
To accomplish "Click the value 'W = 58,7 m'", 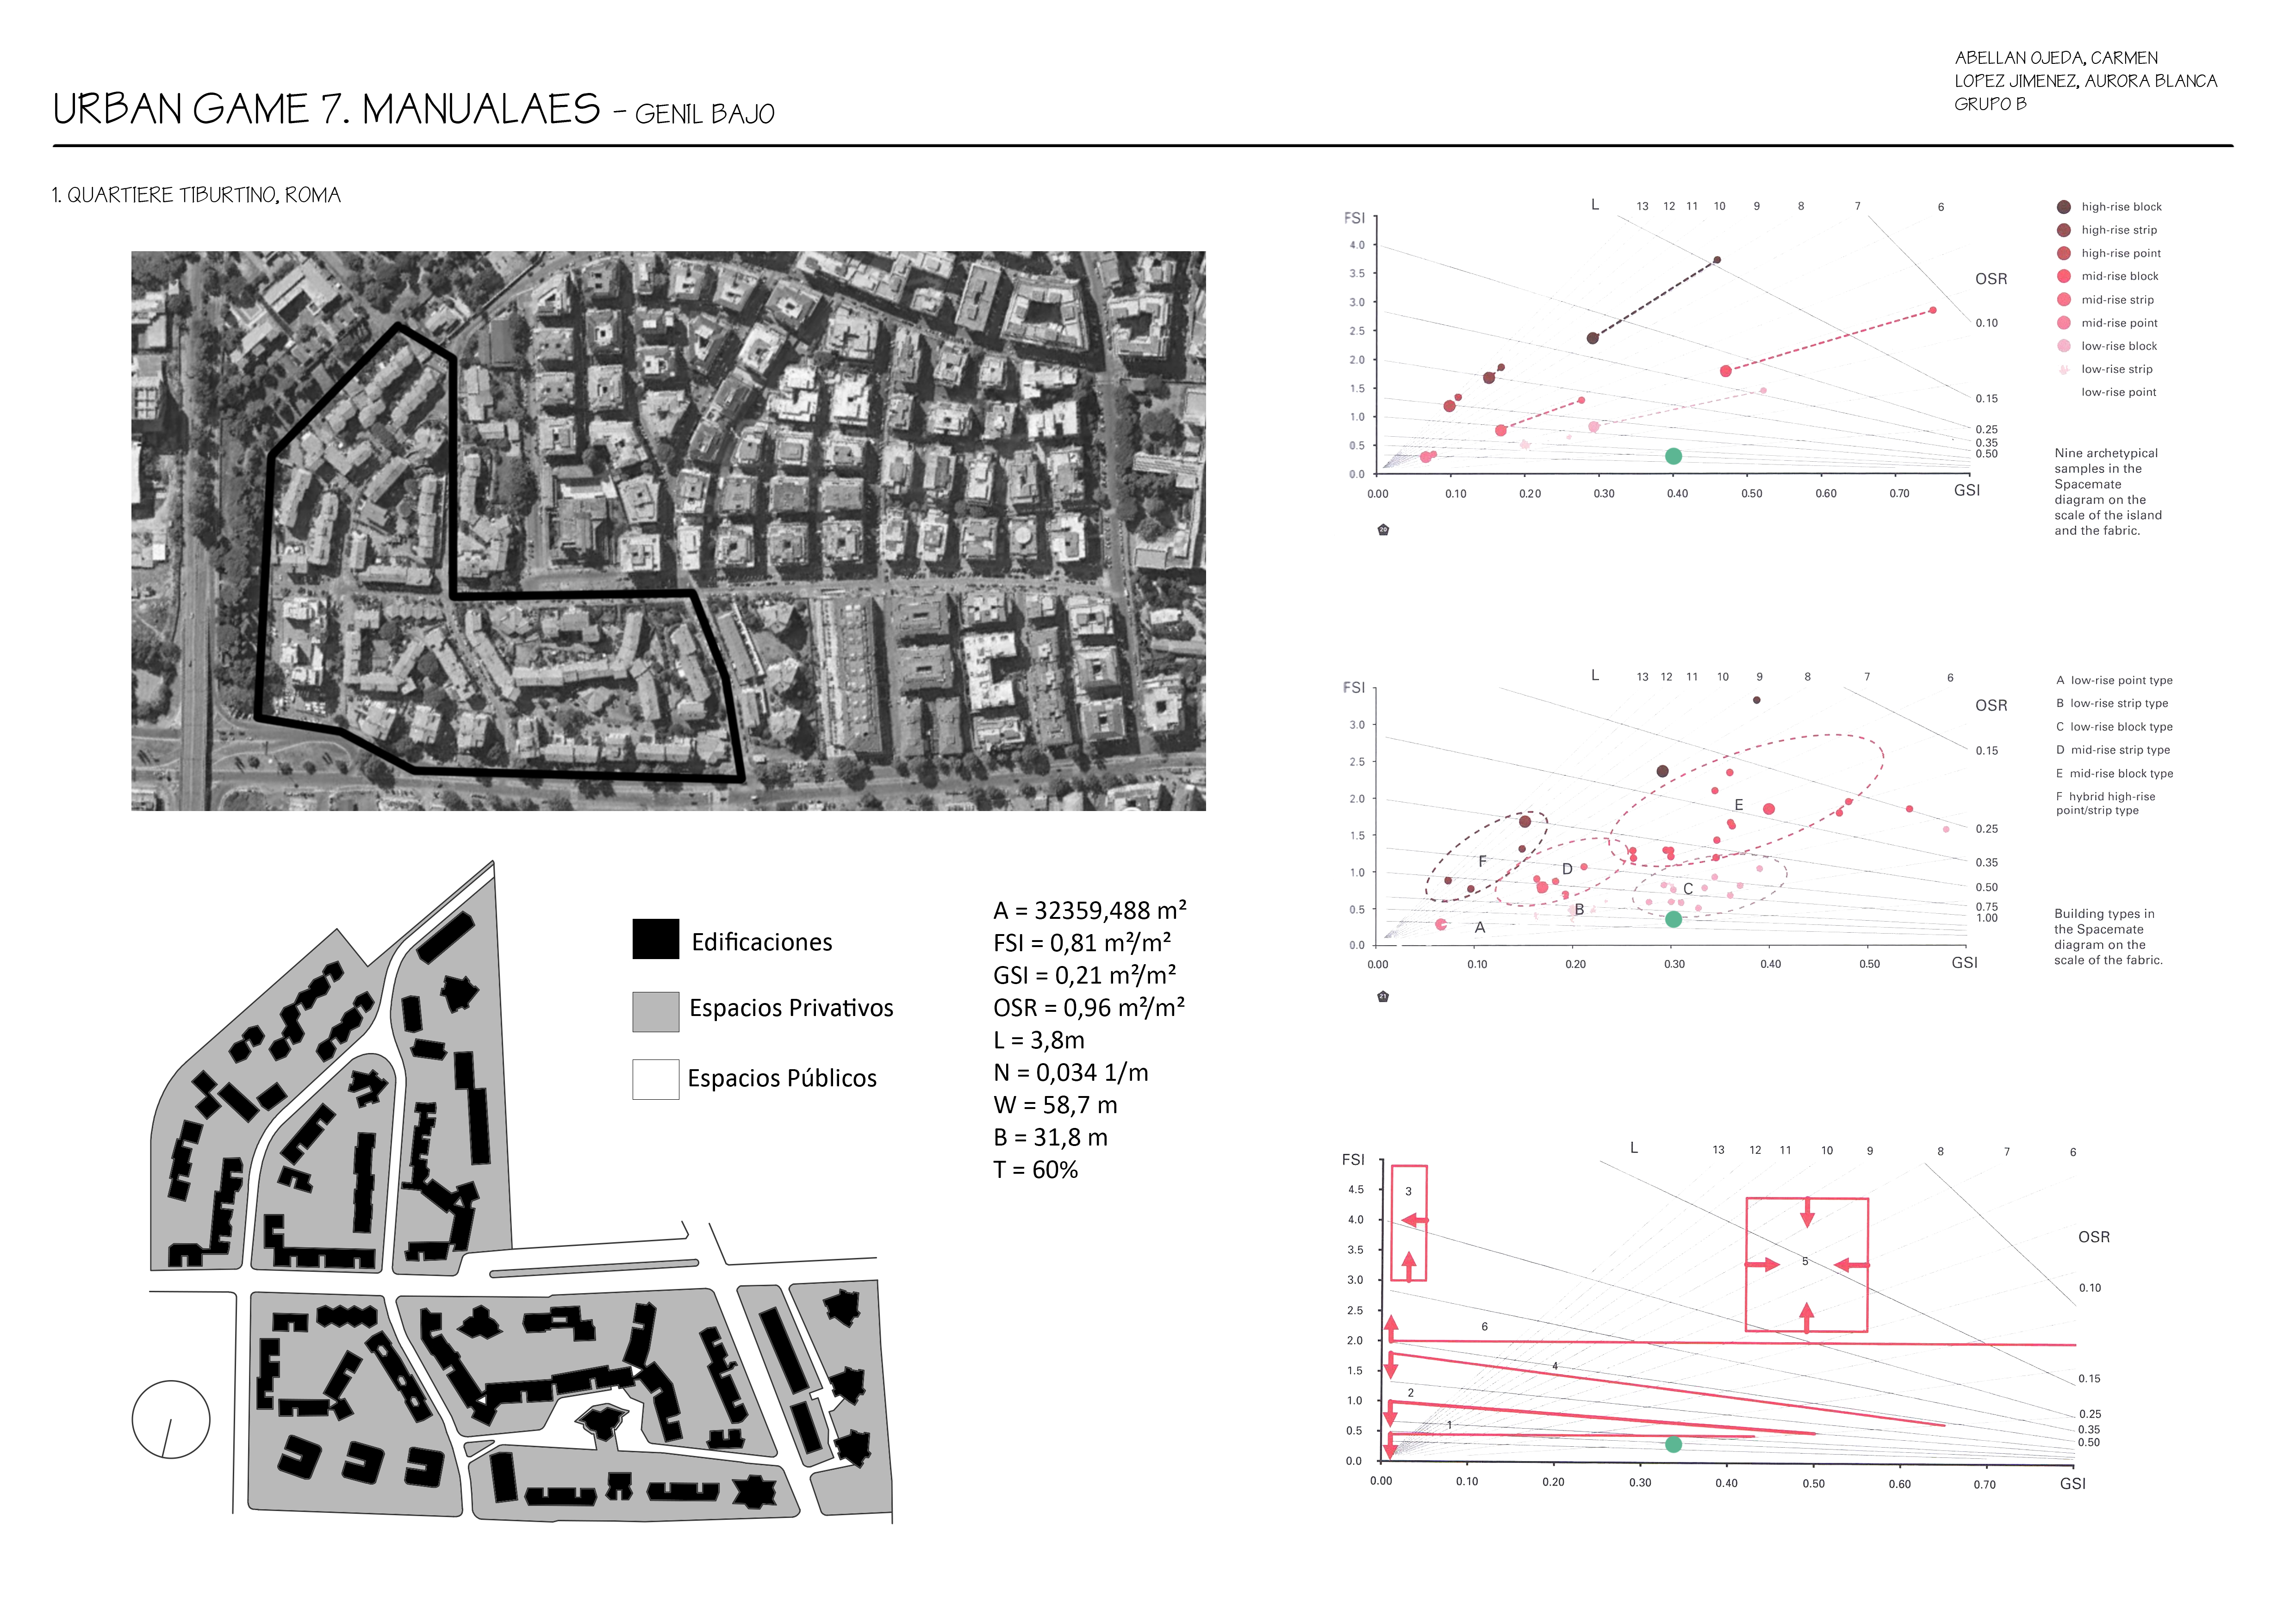I will [x=1055, y=1104].
